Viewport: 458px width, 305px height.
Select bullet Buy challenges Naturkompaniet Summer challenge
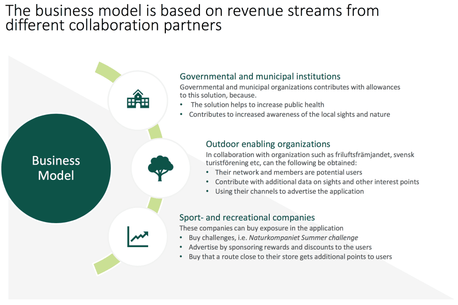click(273, 238)
